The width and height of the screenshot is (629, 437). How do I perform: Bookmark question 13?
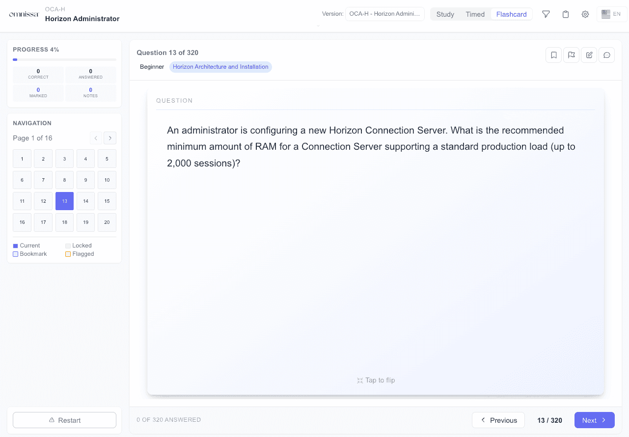tap(554, 55)
